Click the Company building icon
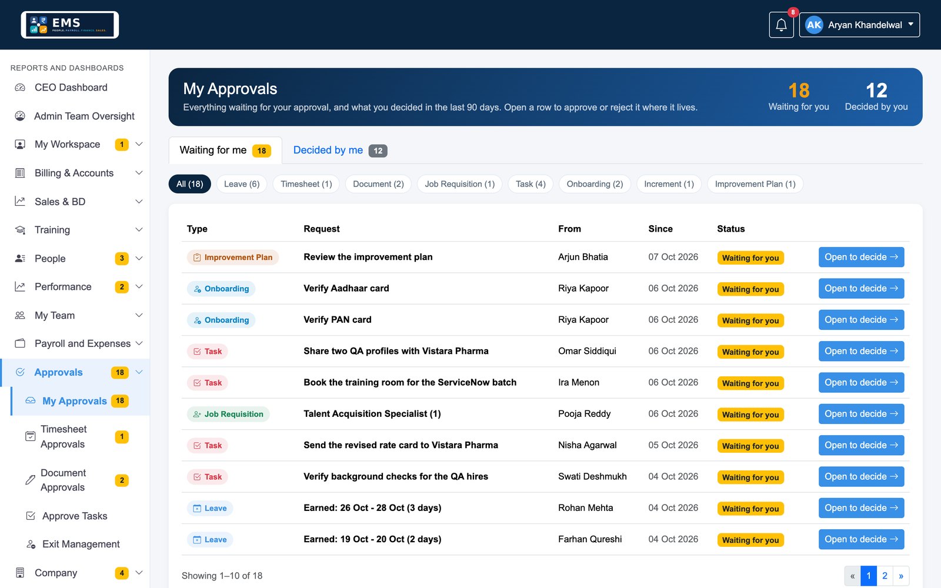941x588 pixels. point(20,573)
